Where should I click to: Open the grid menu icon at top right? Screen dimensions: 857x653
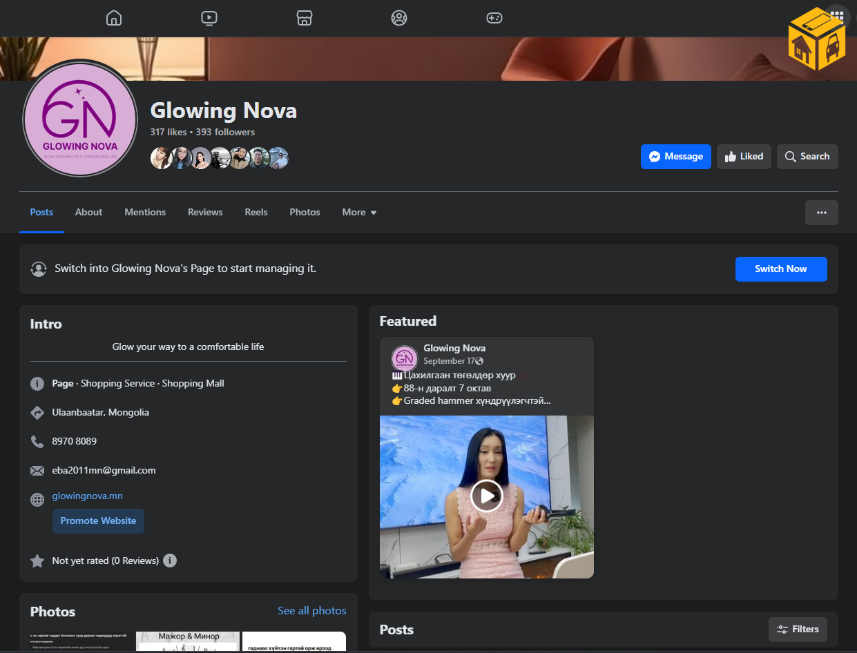pos(836,15)
